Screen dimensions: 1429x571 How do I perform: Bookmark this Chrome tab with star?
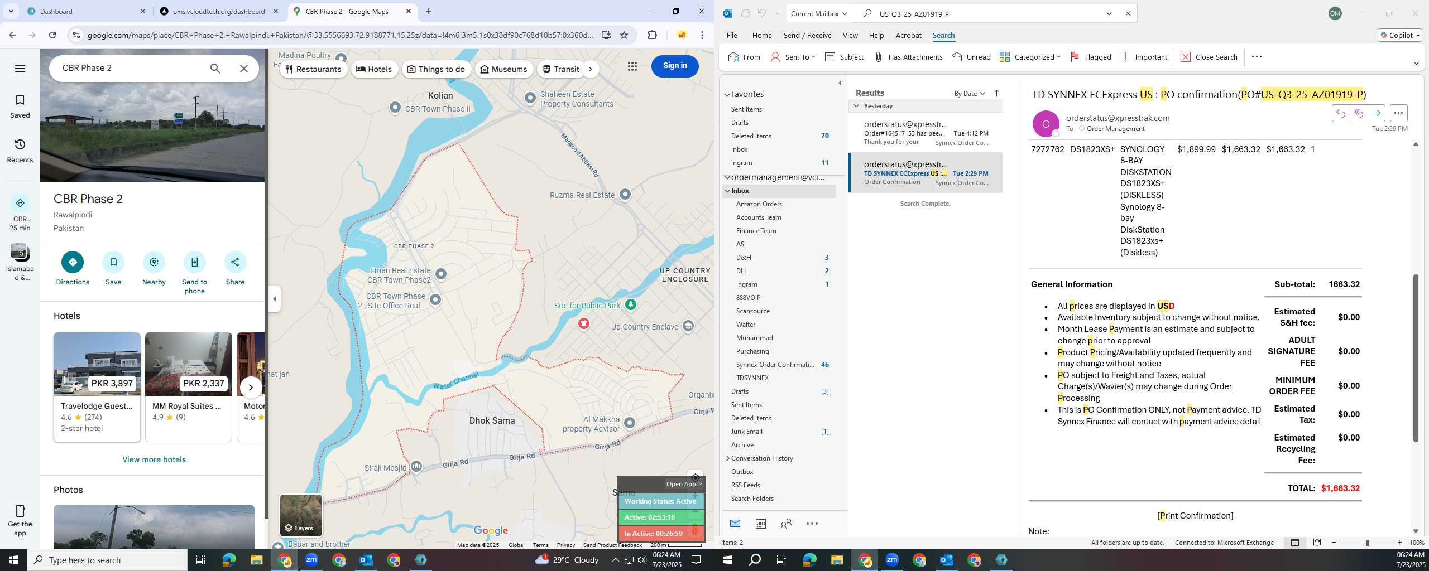pos(624,35)
